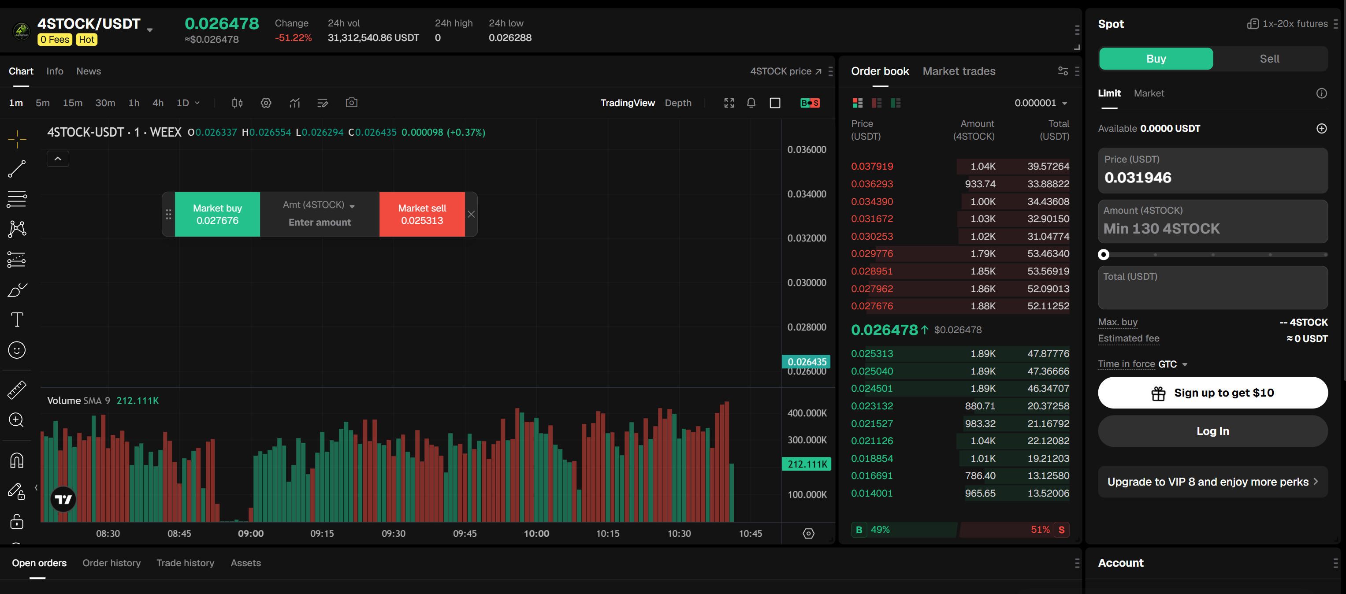Click the Log In button

point(1213,431)
